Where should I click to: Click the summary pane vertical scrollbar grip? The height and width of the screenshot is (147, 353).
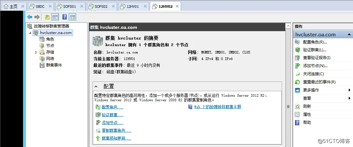[x=288, y=107]
